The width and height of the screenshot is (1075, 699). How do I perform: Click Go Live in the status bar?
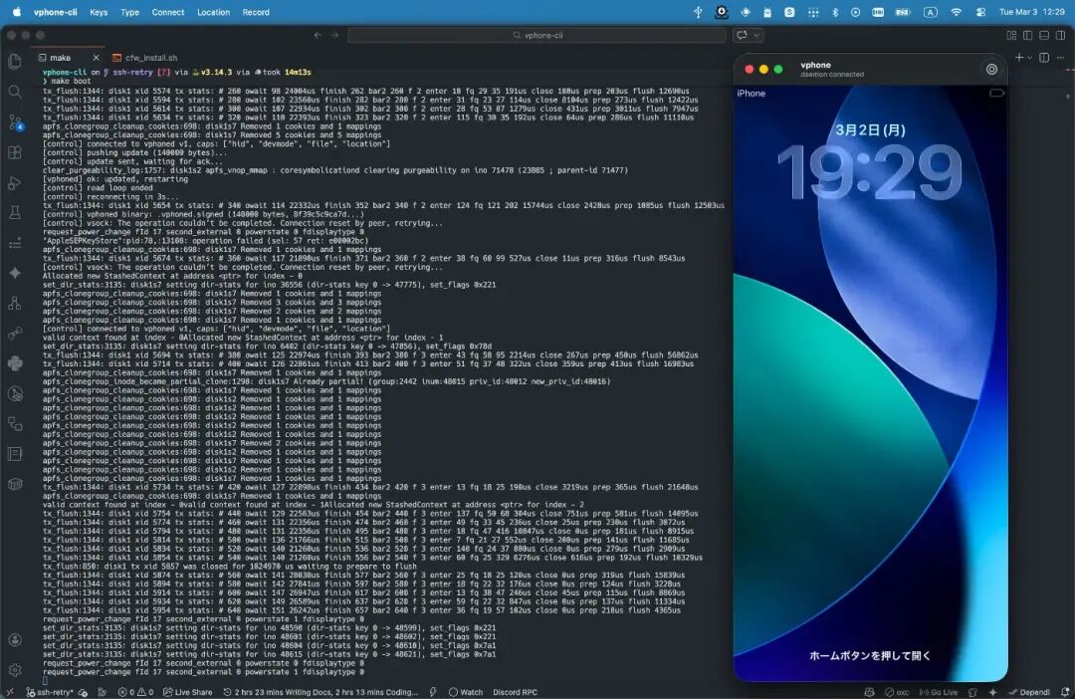(x=938, y=692)
